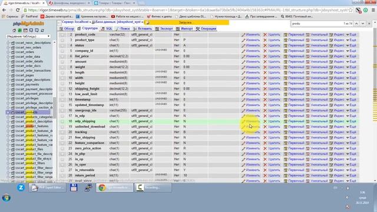The image size is (377, 212).
Task: Tick the checkbox for edp_shipping row
Action: [x=62, y=121]
